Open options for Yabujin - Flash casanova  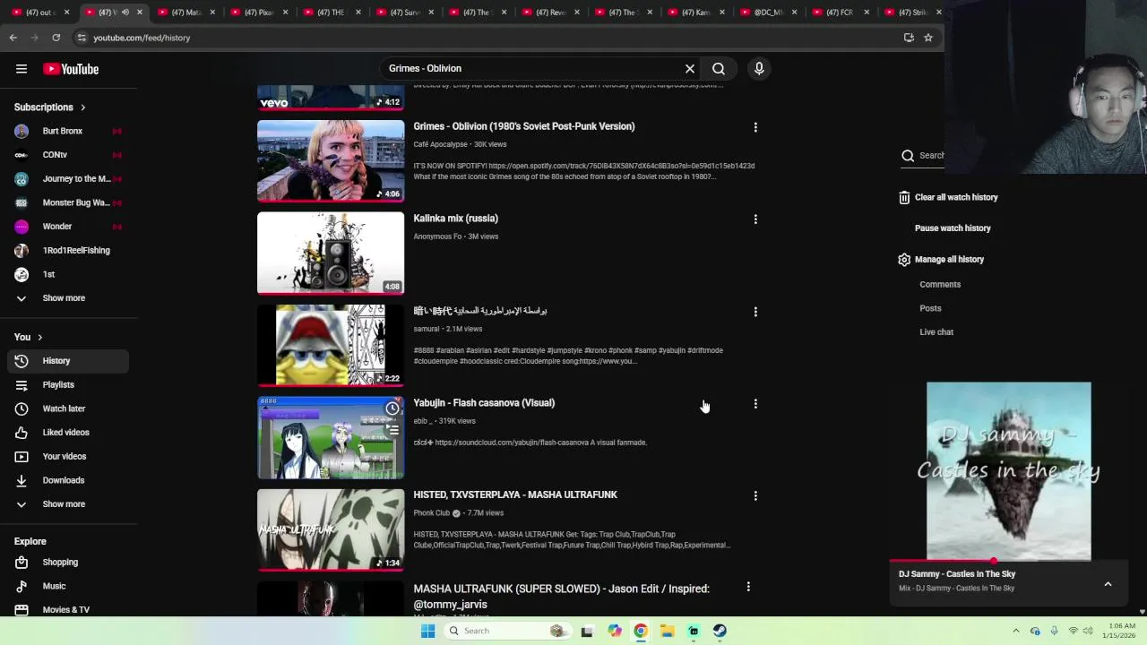pyautogui.click(x=755, y=404)
